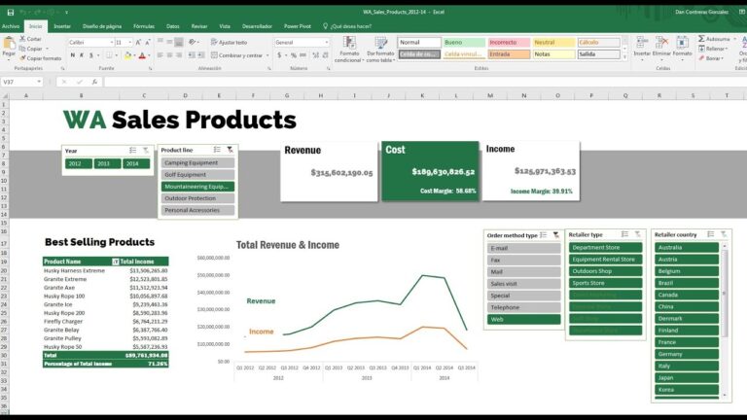This screenshot has width=747, height=420.
Task: Click Formato condicional icon
Action: click(349, 43)
